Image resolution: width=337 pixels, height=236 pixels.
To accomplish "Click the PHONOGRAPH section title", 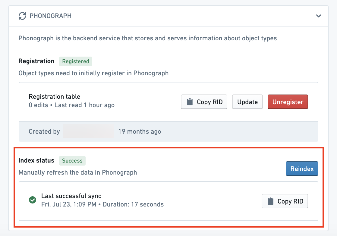I will (x=51, y=16).
